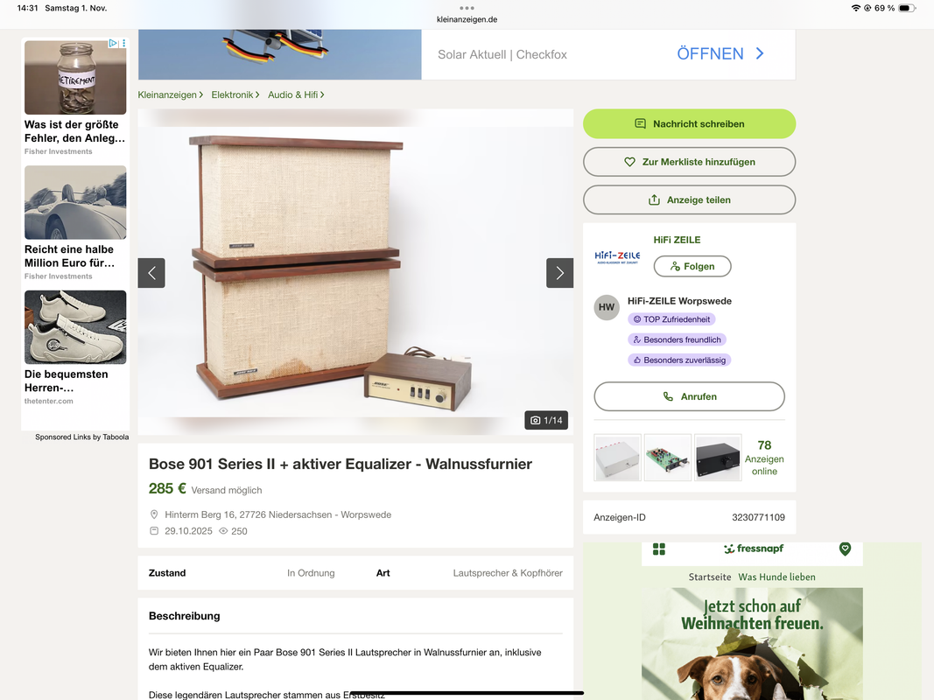Viewport: 934px width, 700px height.
Task: Click the HW seller avatar circle
Action: (607, 307)
